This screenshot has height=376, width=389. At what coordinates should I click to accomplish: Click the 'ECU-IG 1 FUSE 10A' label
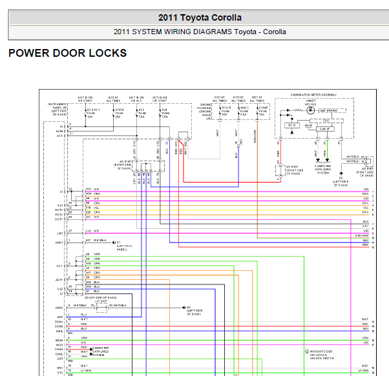pos(93,113)
